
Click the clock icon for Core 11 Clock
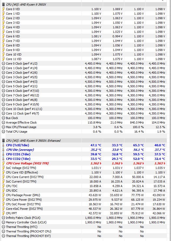tap(3, 113)
